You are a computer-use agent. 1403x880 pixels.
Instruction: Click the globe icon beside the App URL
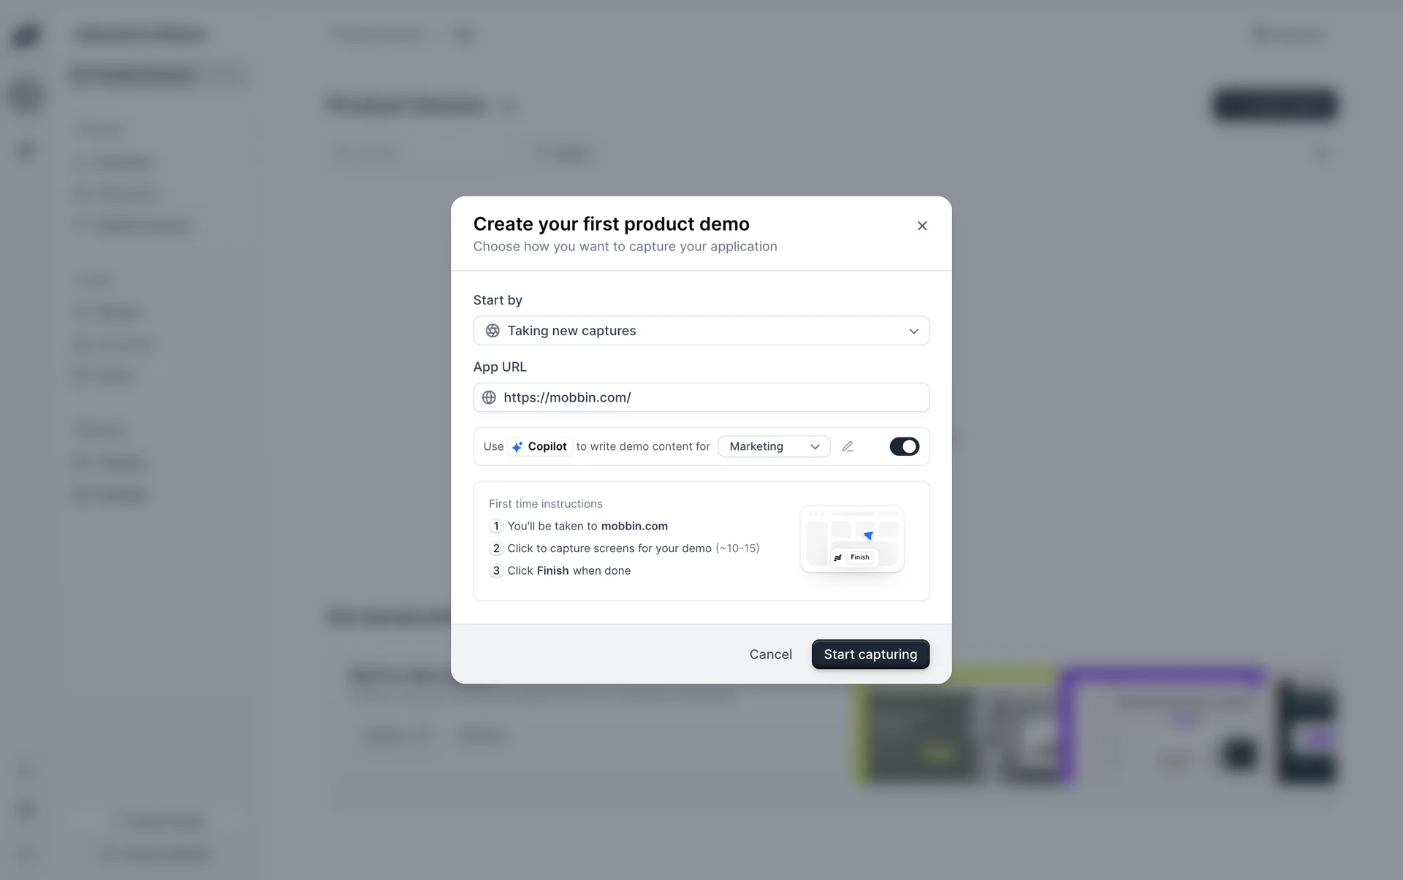pos(489,397)
